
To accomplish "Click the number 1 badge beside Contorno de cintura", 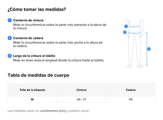I will coord(10,20).
